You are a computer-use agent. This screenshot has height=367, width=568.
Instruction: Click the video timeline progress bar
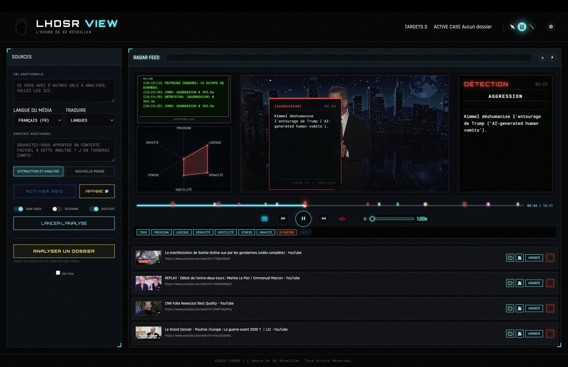[330, 205]
